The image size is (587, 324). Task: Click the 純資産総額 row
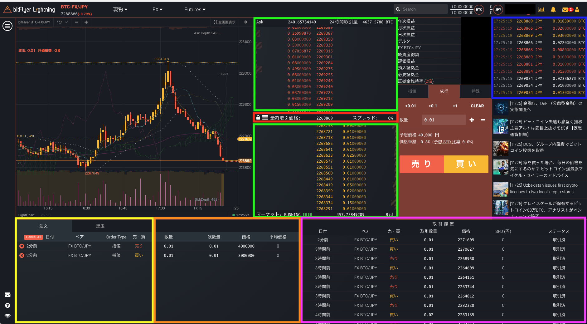click(x=429, y=55)
